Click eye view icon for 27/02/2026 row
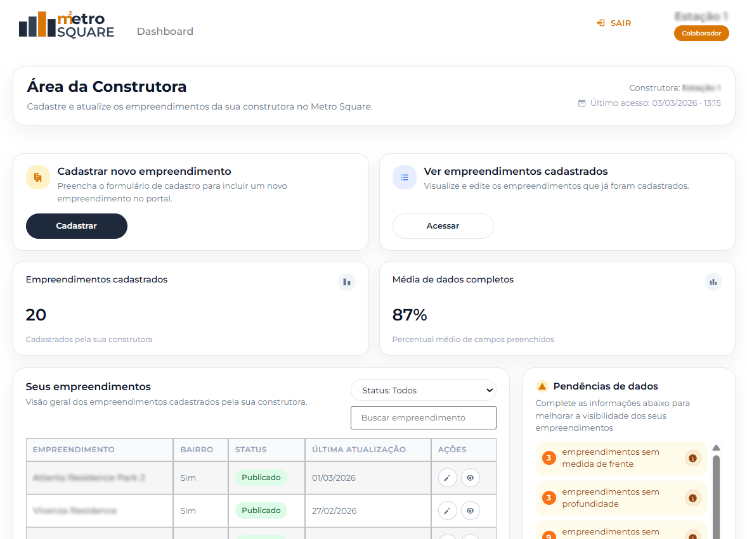The width and height of the screenshot is (747, 539). point(470,510)
